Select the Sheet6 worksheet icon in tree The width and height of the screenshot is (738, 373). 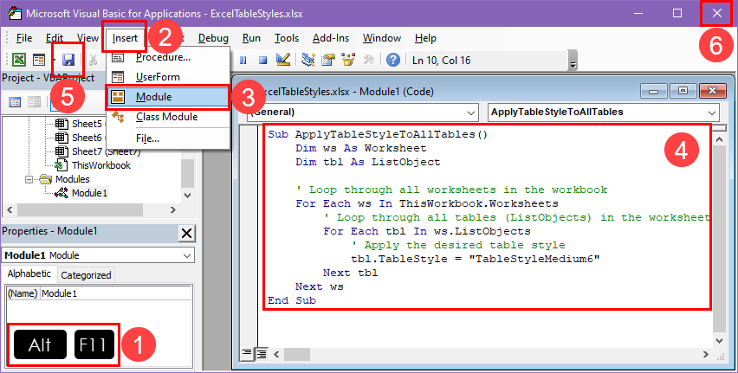(x=61, y=138)
